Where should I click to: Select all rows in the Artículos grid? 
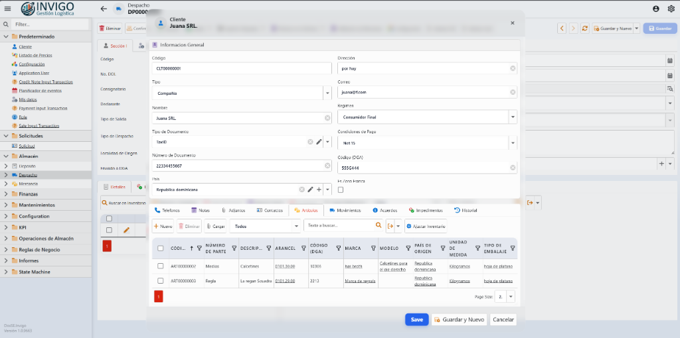pos(161,249)
